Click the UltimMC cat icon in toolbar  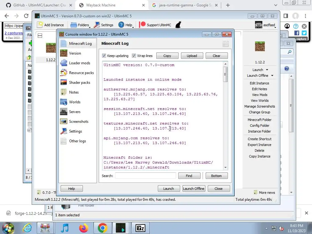click(x=178, y=25)
